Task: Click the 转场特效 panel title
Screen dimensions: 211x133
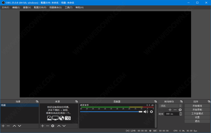Action: pos(169,102)
